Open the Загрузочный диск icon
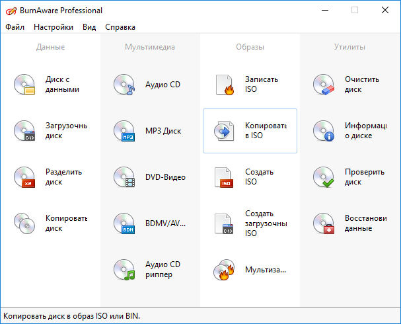The width and height of the screenshot is (401, 324). click(24, 131)
